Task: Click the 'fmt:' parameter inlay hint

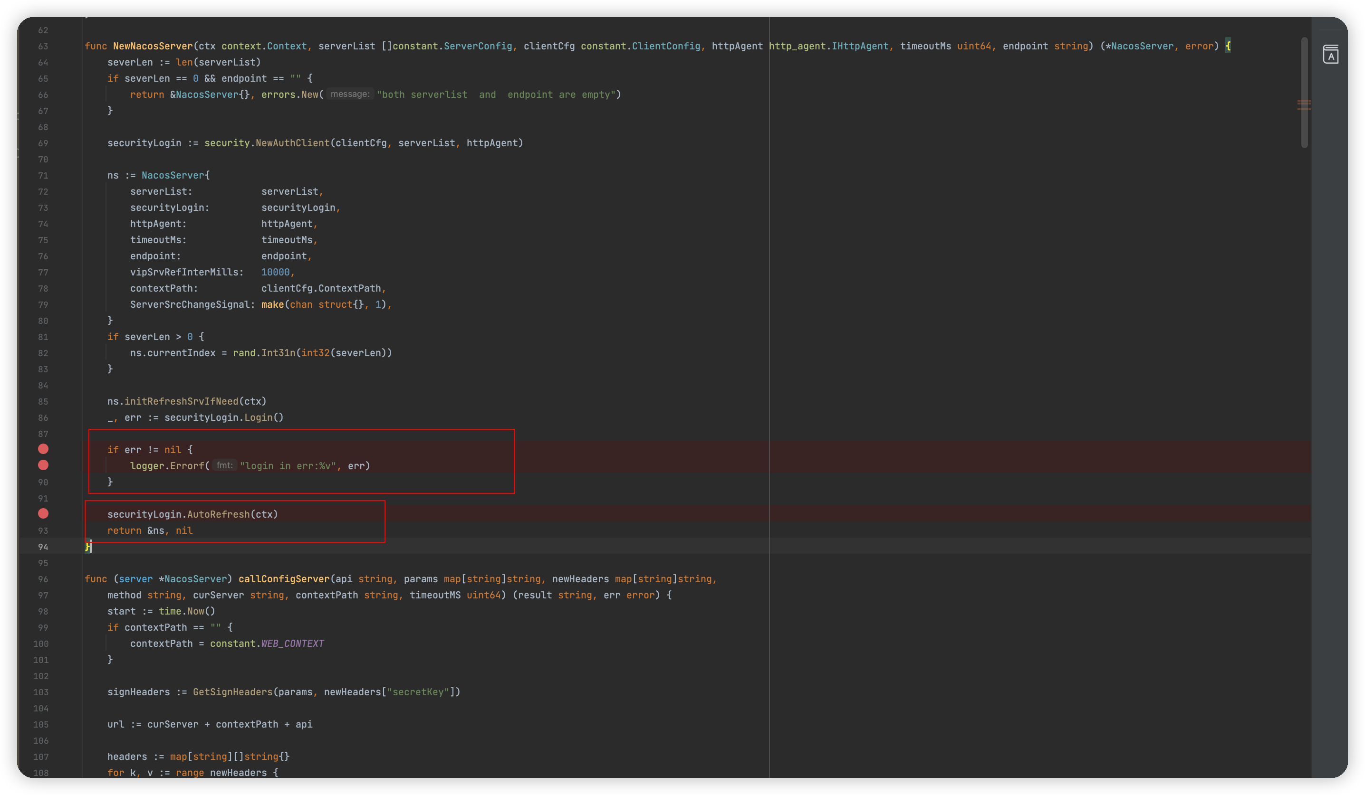Action: (x=224, y=465)
